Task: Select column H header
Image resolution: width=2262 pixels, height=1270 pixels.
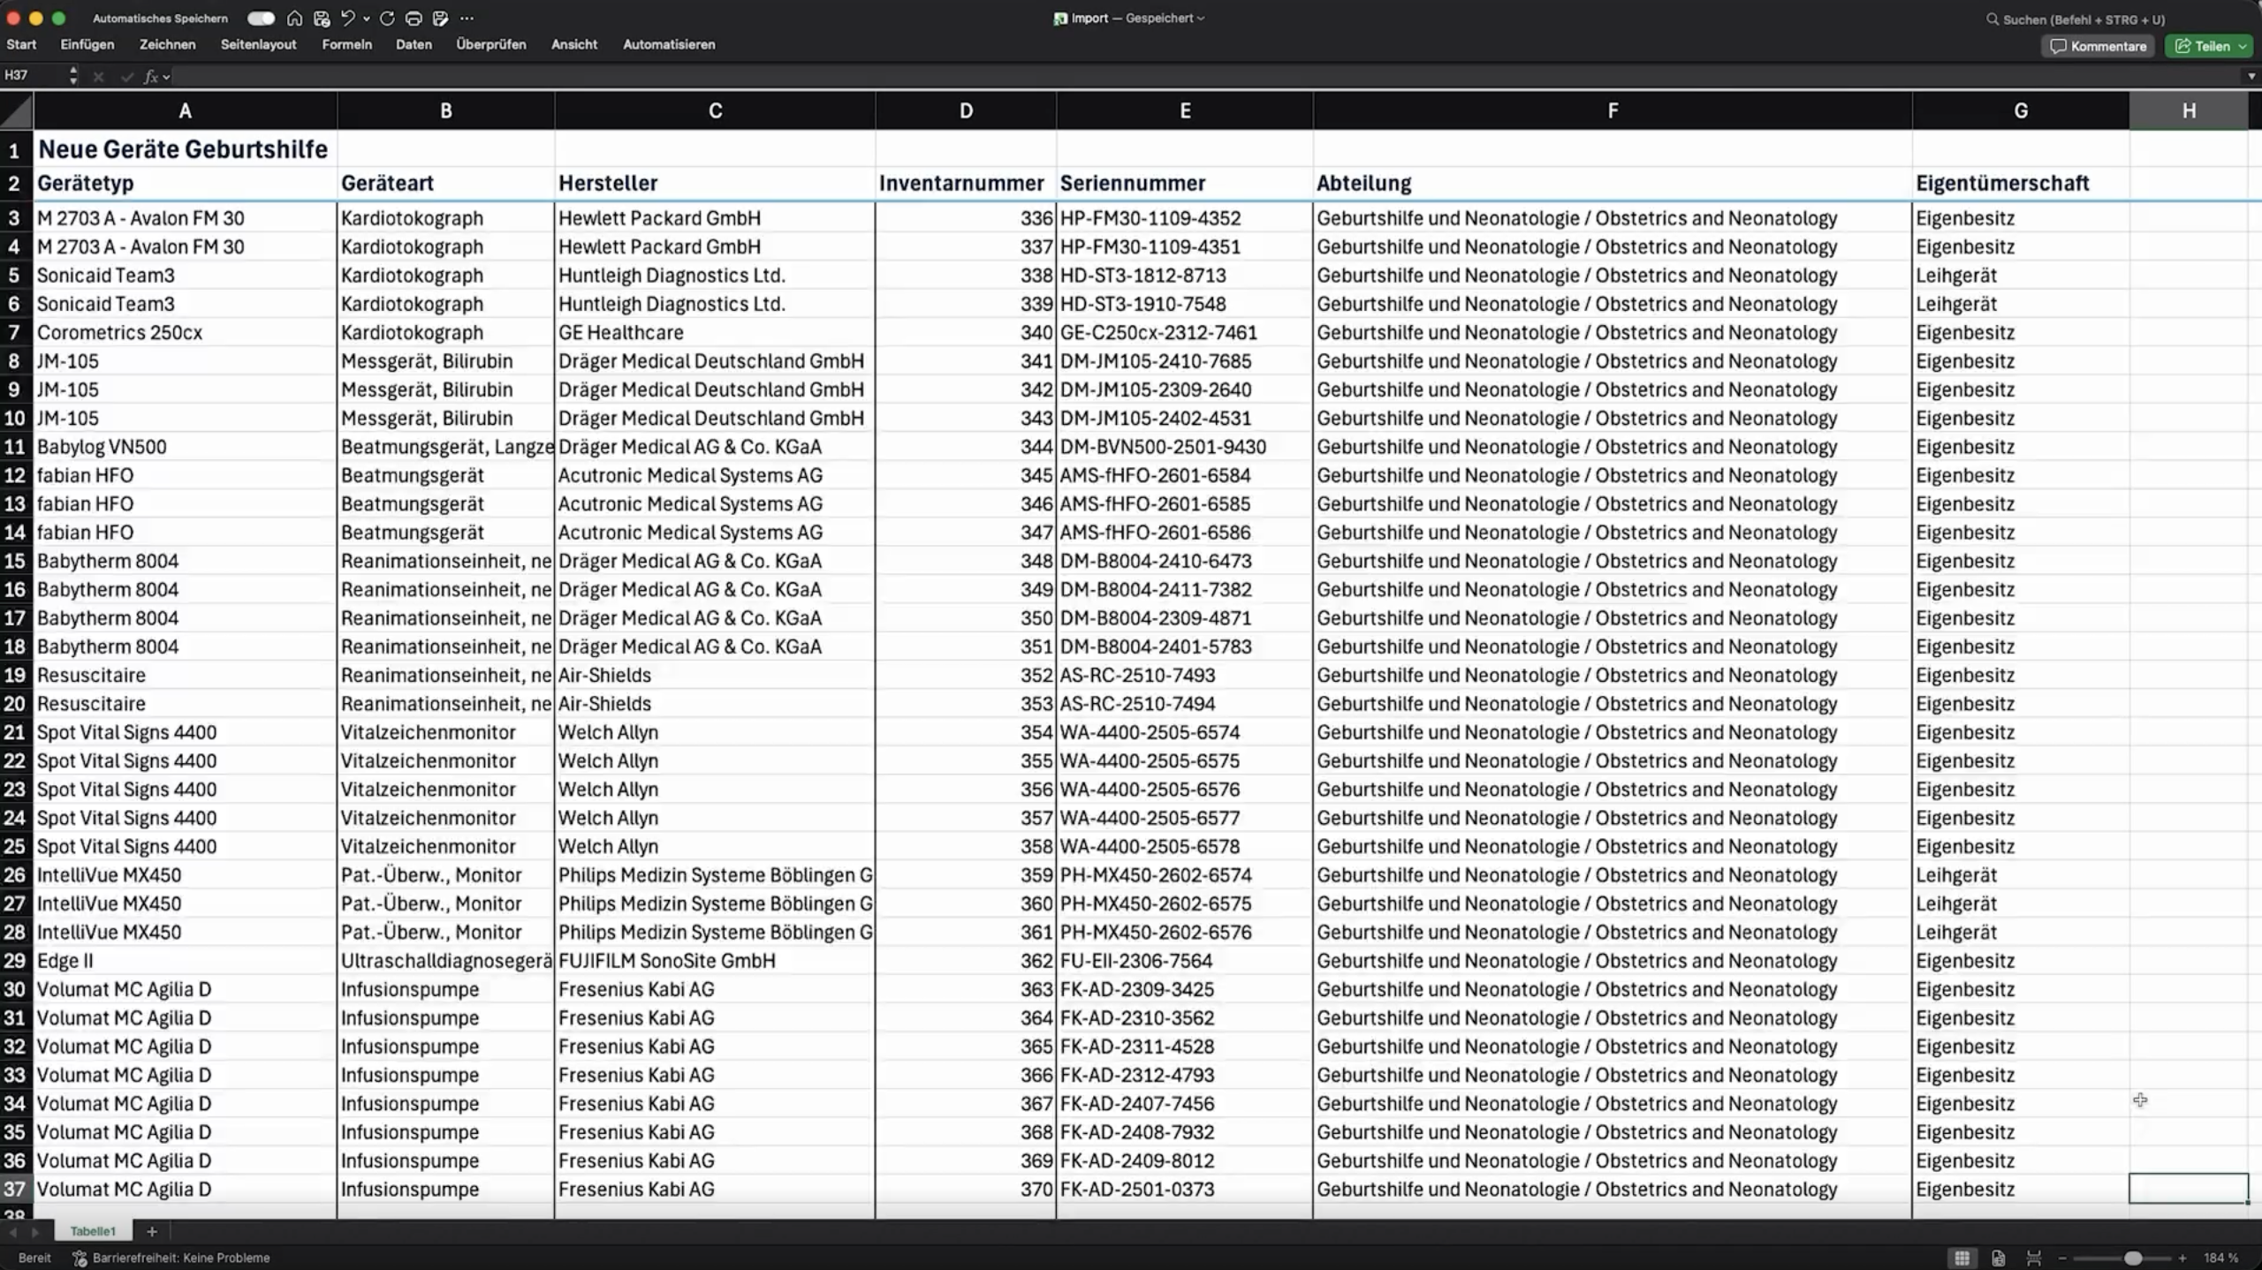Action: coord(2189,110)
